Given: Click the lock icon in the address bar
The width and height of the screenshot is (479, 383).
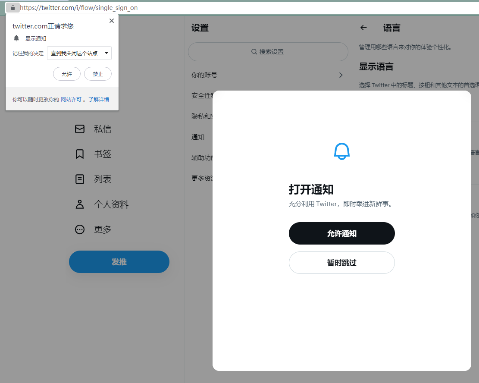Looking at the screenshot, I should coord(13,8).
